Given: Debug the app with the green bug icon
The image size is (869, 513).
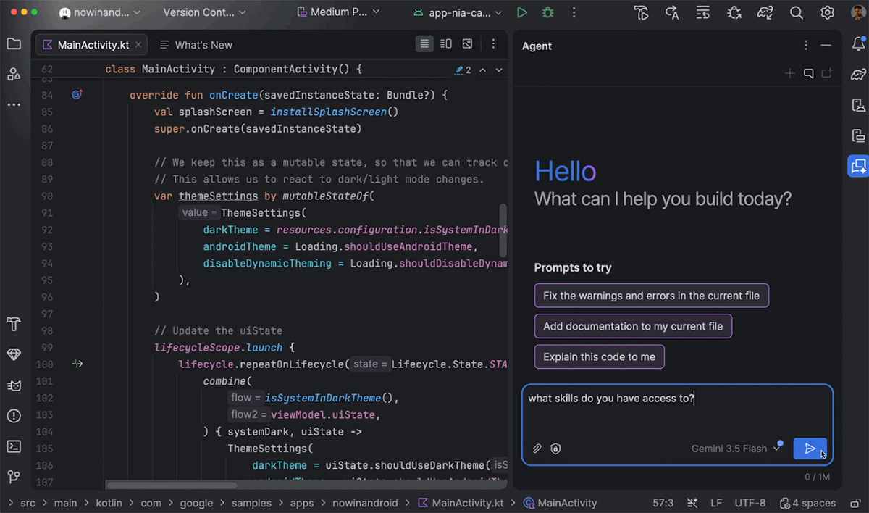Looking at the screenshot, I should click(x=547, y=12).
